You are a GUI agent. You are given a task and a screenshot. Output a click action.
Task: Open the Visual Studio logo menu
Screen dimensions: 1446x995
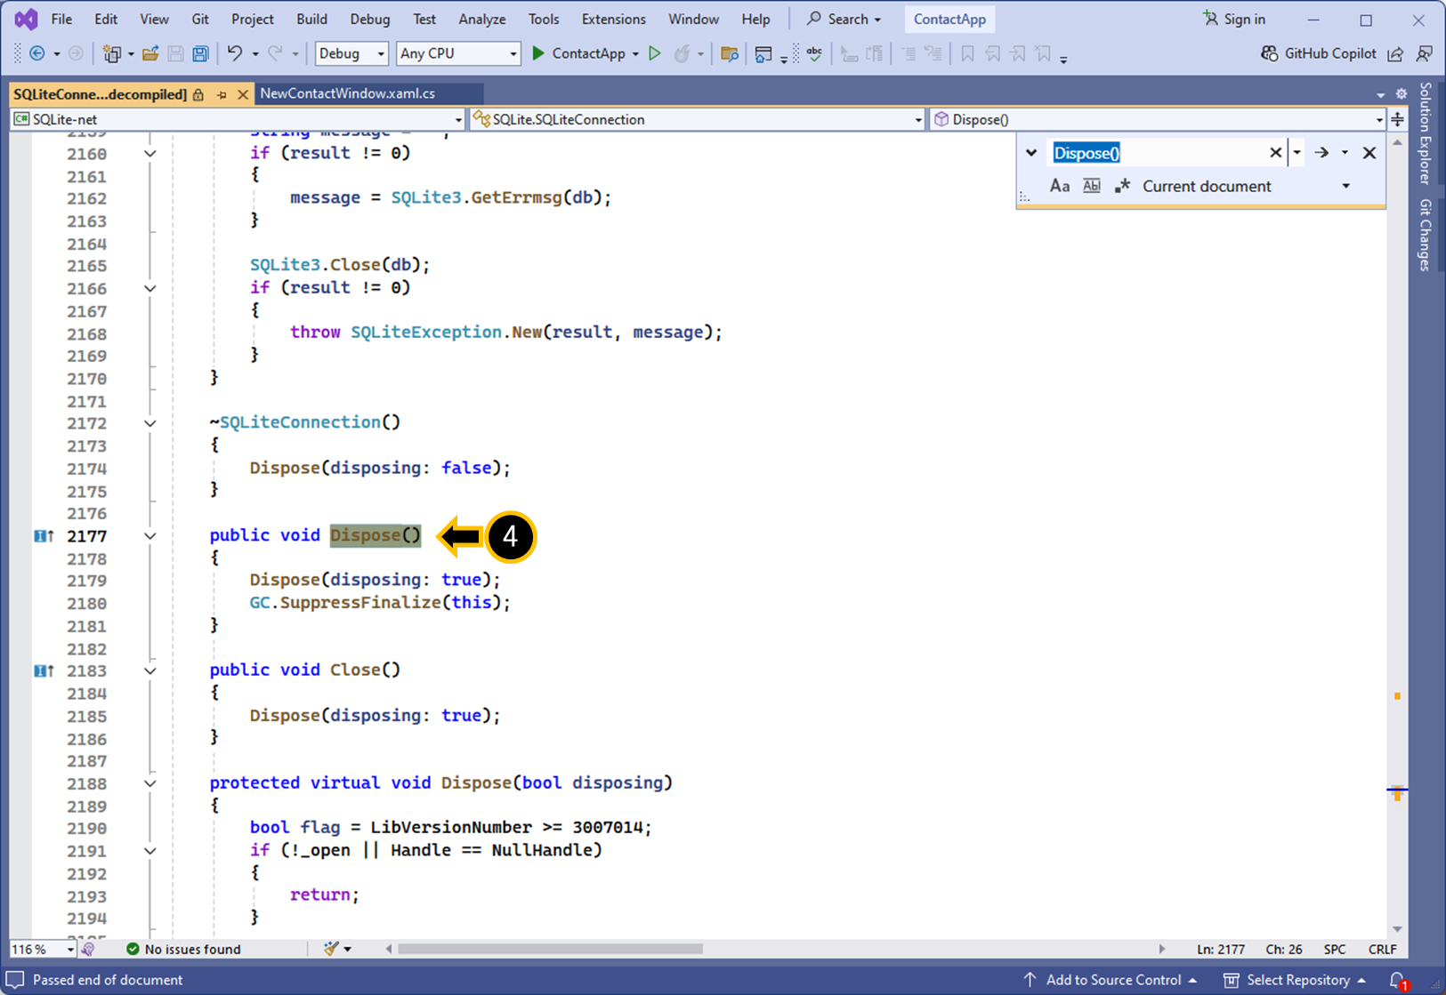[26, 19]
